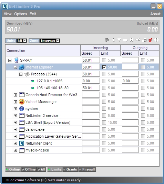
Task: Open the About menu
Action: [x=155, y=14]
